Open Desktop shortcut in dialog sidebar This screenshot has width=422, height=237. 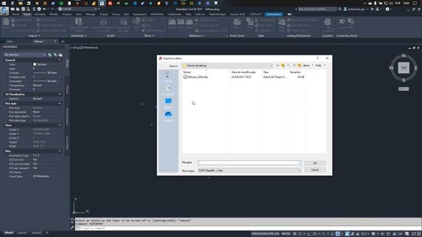point(168,103)
